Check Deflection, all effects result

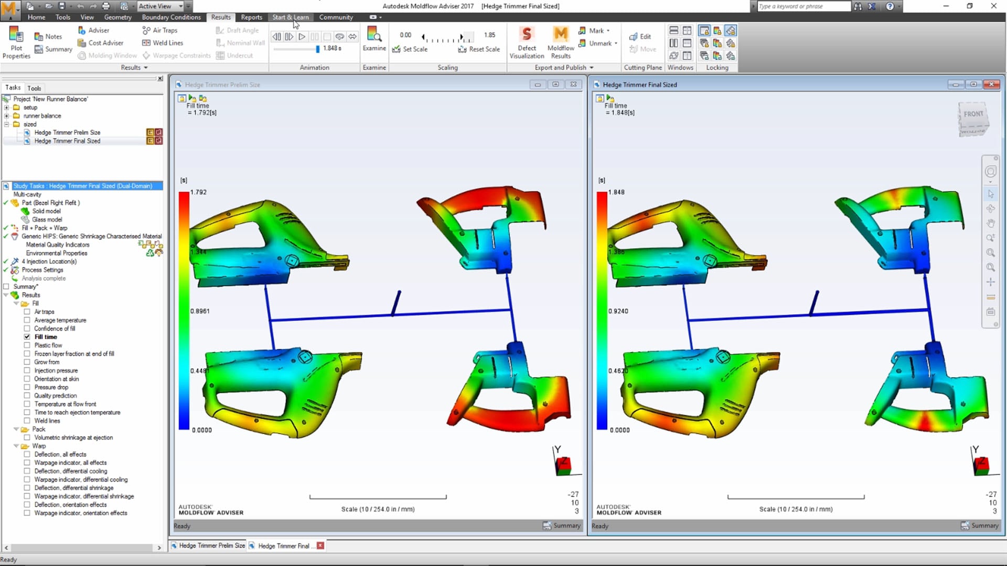coord(27,454)
